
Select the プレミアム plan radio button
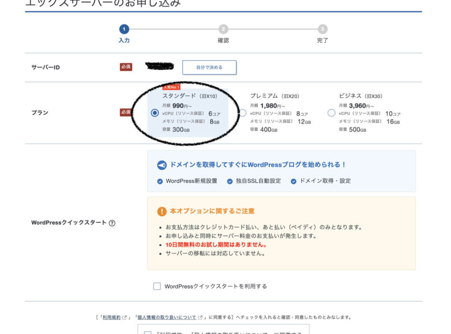coord(243,113)
